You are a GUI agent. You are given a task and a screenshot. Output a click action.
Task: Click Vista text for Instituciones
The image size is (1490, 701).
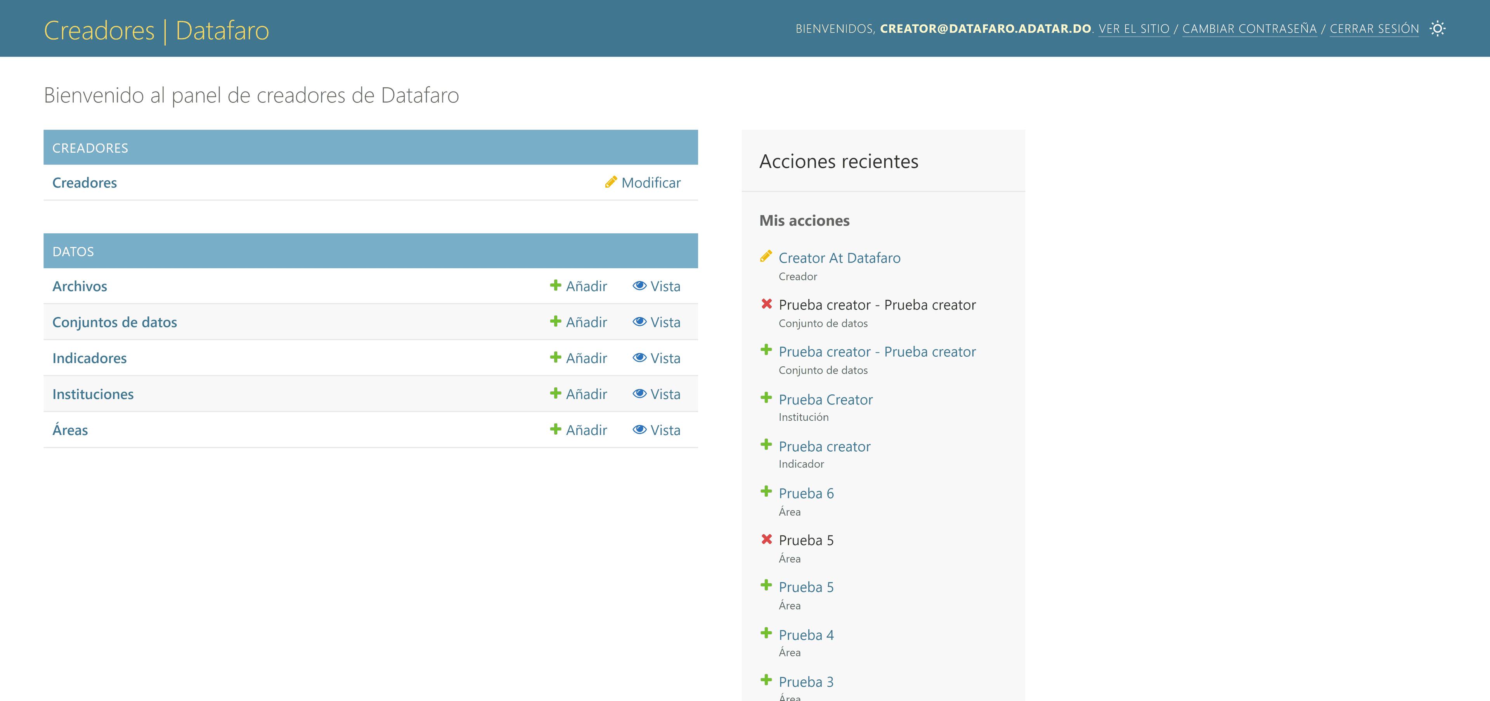point(665,394)
